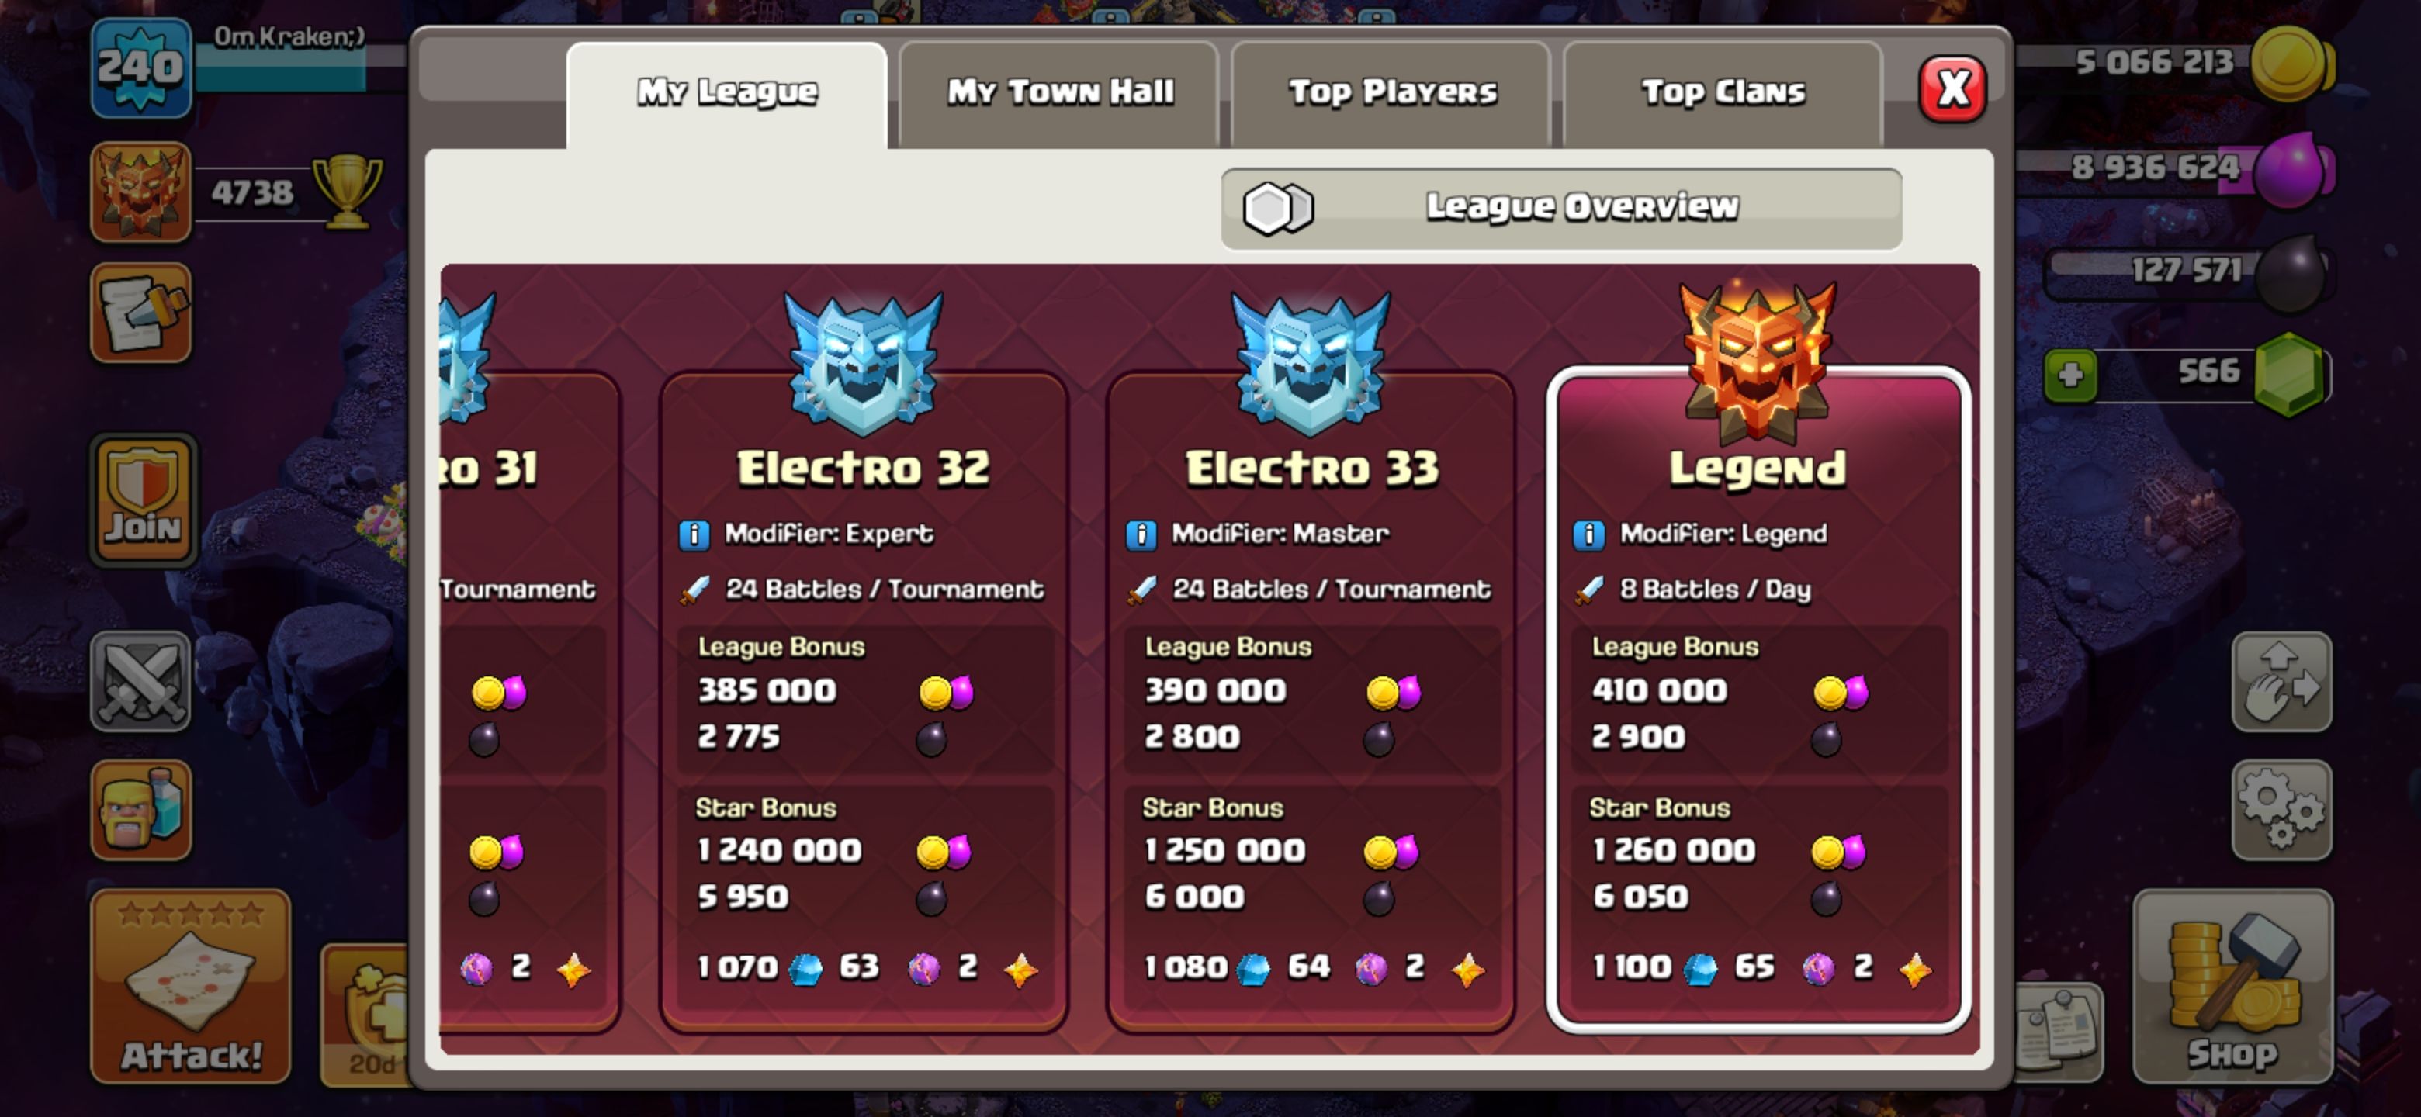The width and height of the screenshot is (2421, 1117).
Task: Show info for Modifier: Expert
Action: click(694, 534)
